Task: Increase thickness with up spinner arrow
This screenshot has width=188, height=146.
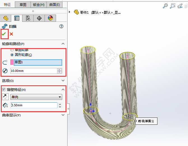Action: (60, 104)
